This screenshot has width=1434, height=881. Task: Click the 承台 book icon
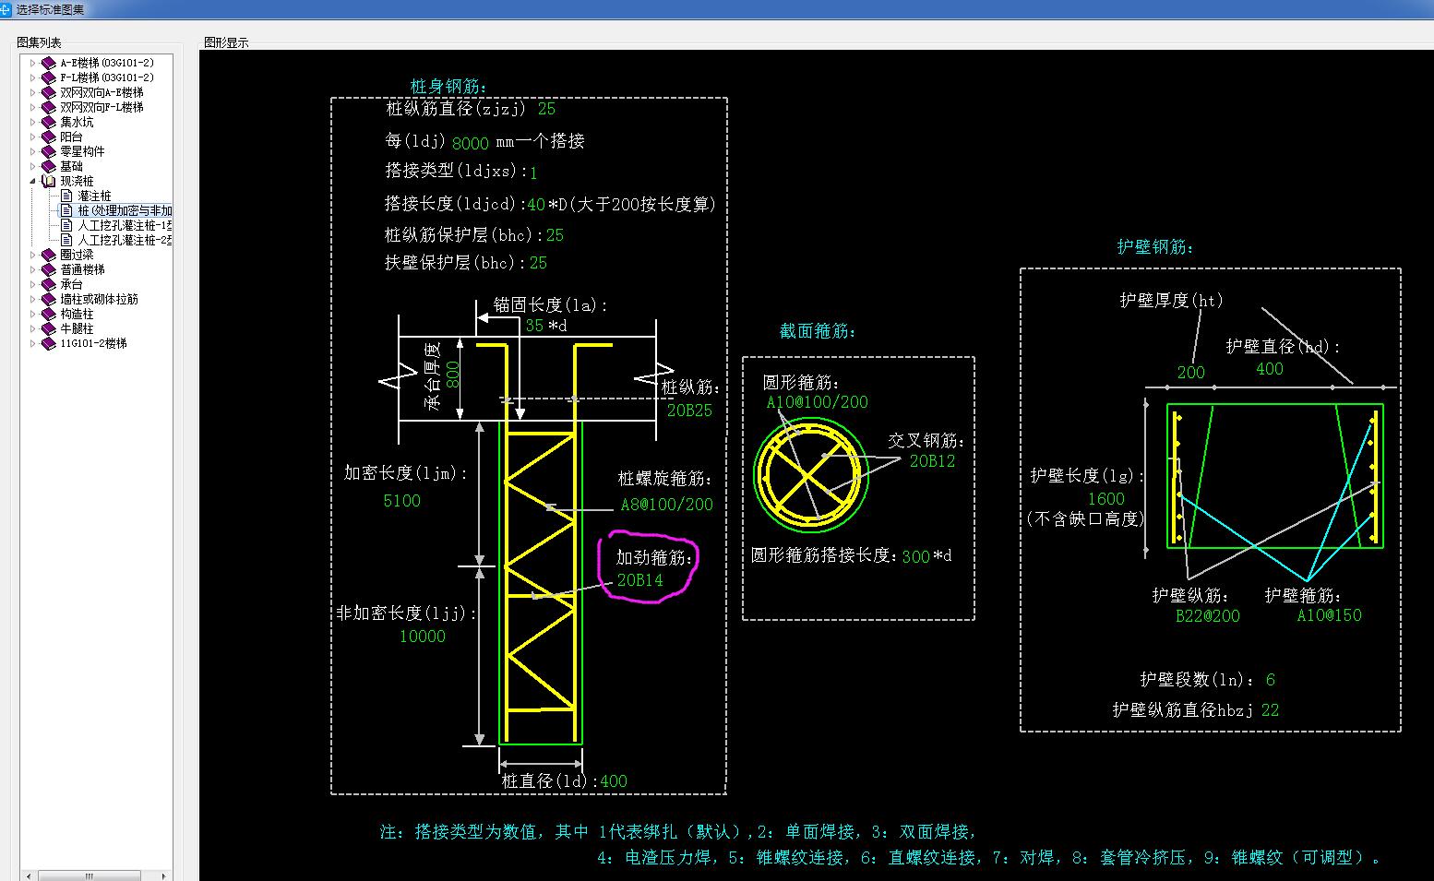[49, 284]
